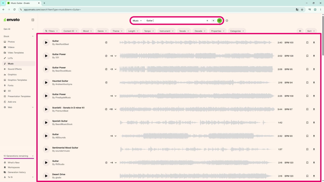
Task: Open Generation history link
Action: pos(17,172)
